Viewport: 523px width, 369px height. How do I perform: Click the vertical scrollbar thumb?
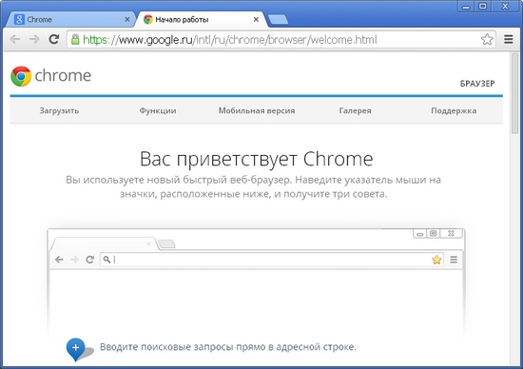[x=515, y=93]
